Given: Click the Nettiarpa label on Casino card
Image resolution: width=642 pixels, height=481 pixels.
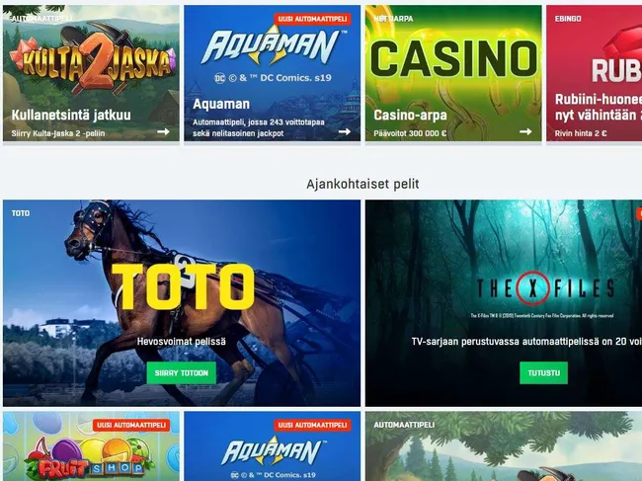Looking at the screenshot, I should tap(393, 19).
